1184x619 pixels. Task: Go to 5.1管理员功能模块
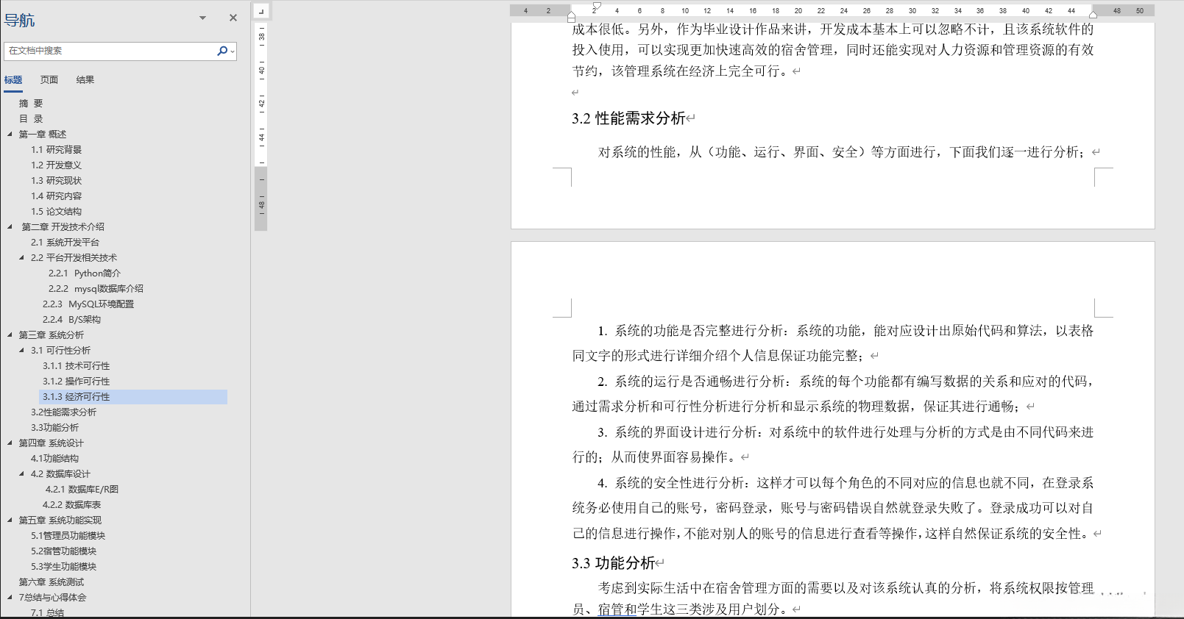tap(68, 536)
